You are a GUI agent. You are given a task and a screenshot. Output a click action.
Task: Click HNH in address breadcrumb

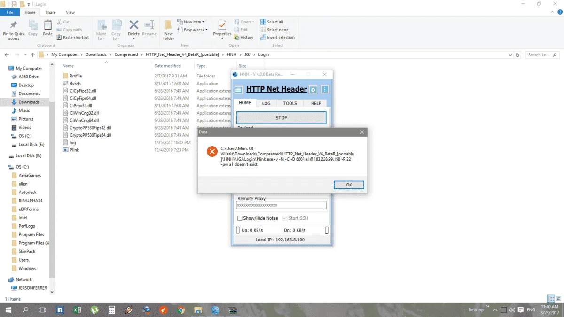[x=232, y=54]
